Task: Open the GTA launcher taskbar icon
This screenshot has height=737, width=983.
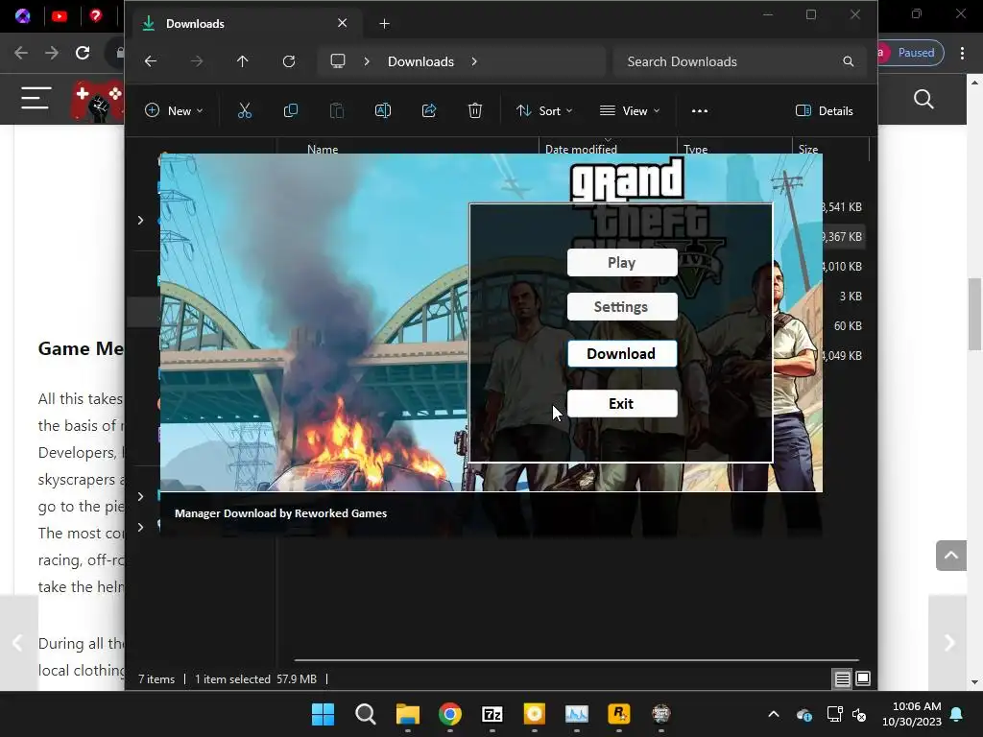Action: click(661, 714)
